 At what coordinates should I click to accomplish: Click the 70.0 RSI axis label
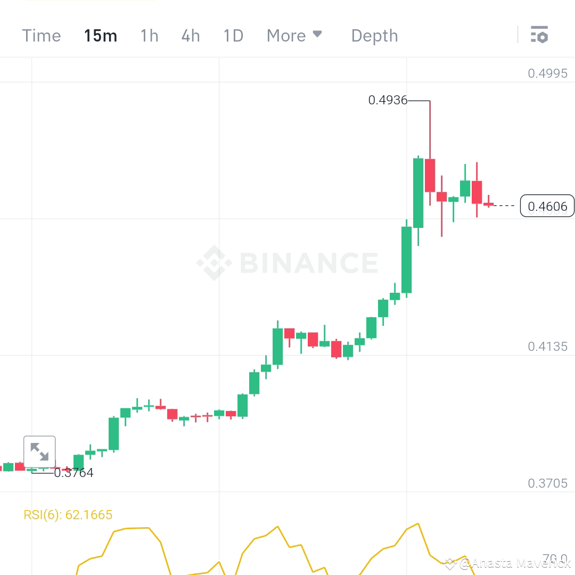click(x=554, y=557)
